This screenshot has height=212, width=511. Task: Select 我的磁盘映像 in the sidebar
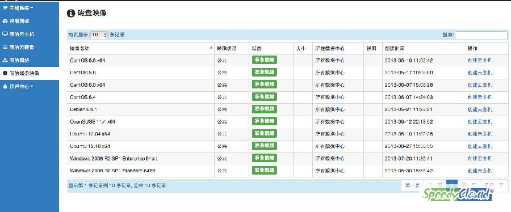click(x=21, y=74)
